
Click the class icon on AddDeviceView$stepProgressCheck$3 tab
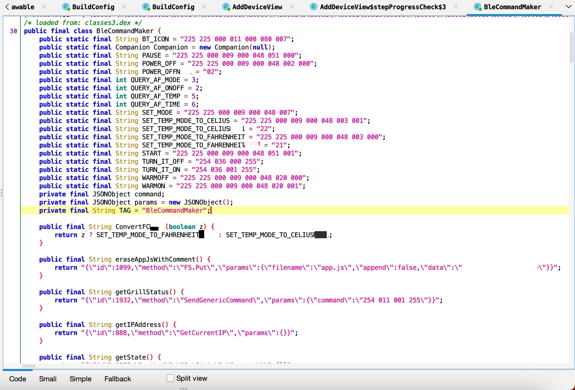314,7
